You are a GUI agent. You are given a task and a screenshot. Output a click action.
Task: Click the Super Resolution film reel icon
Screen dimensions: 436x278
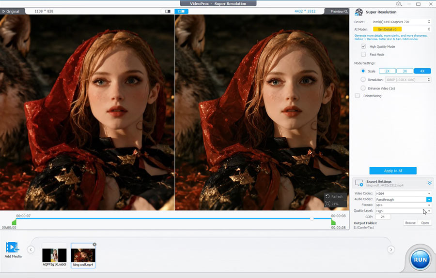coord(359,12)
